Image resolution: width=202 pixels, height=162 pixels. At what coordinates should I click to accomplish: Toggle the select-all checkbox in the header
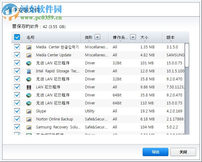(x=17, y=37)
